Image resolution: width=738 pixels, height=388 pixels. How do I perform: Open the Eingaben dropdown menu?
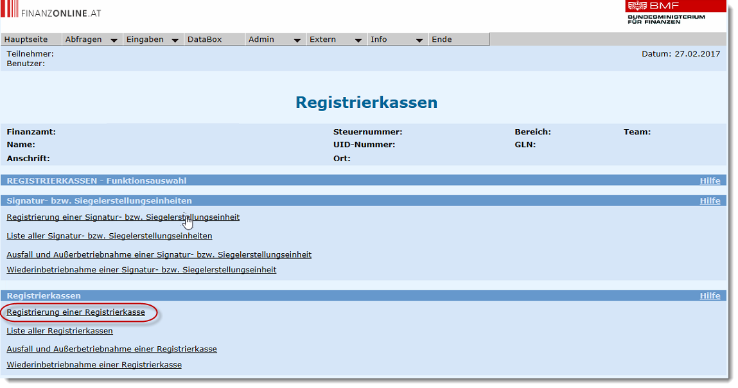pos(152,39)
